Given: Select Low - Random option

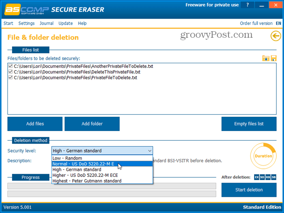Looking at the screenshot, I should pos(102,158).
